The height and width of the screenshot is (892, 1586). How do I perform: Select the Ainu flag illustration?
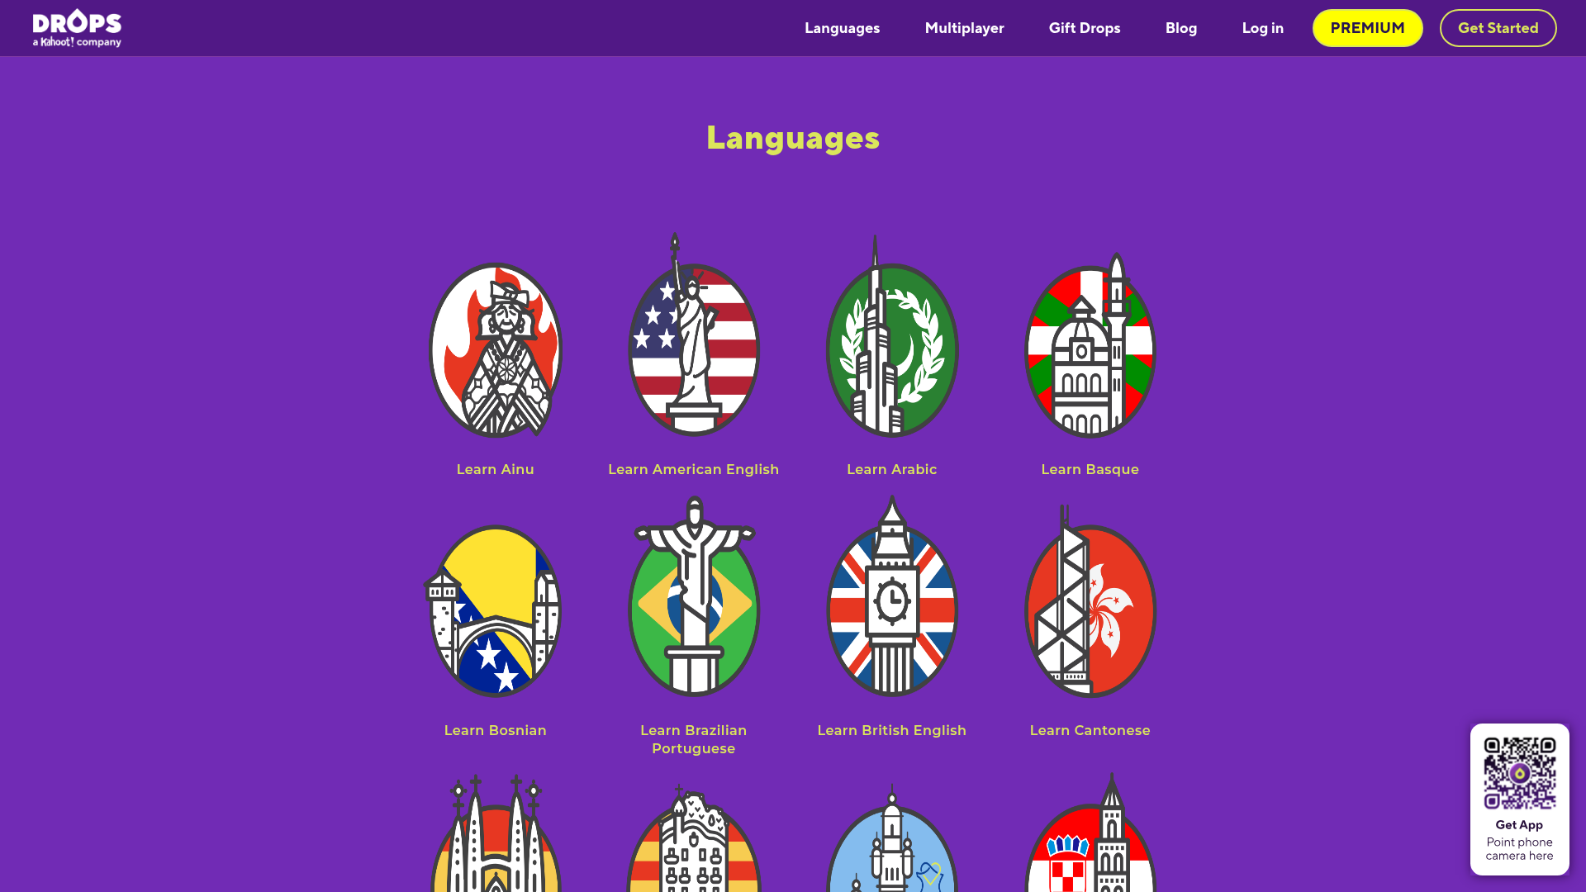(x=496, y=349)
